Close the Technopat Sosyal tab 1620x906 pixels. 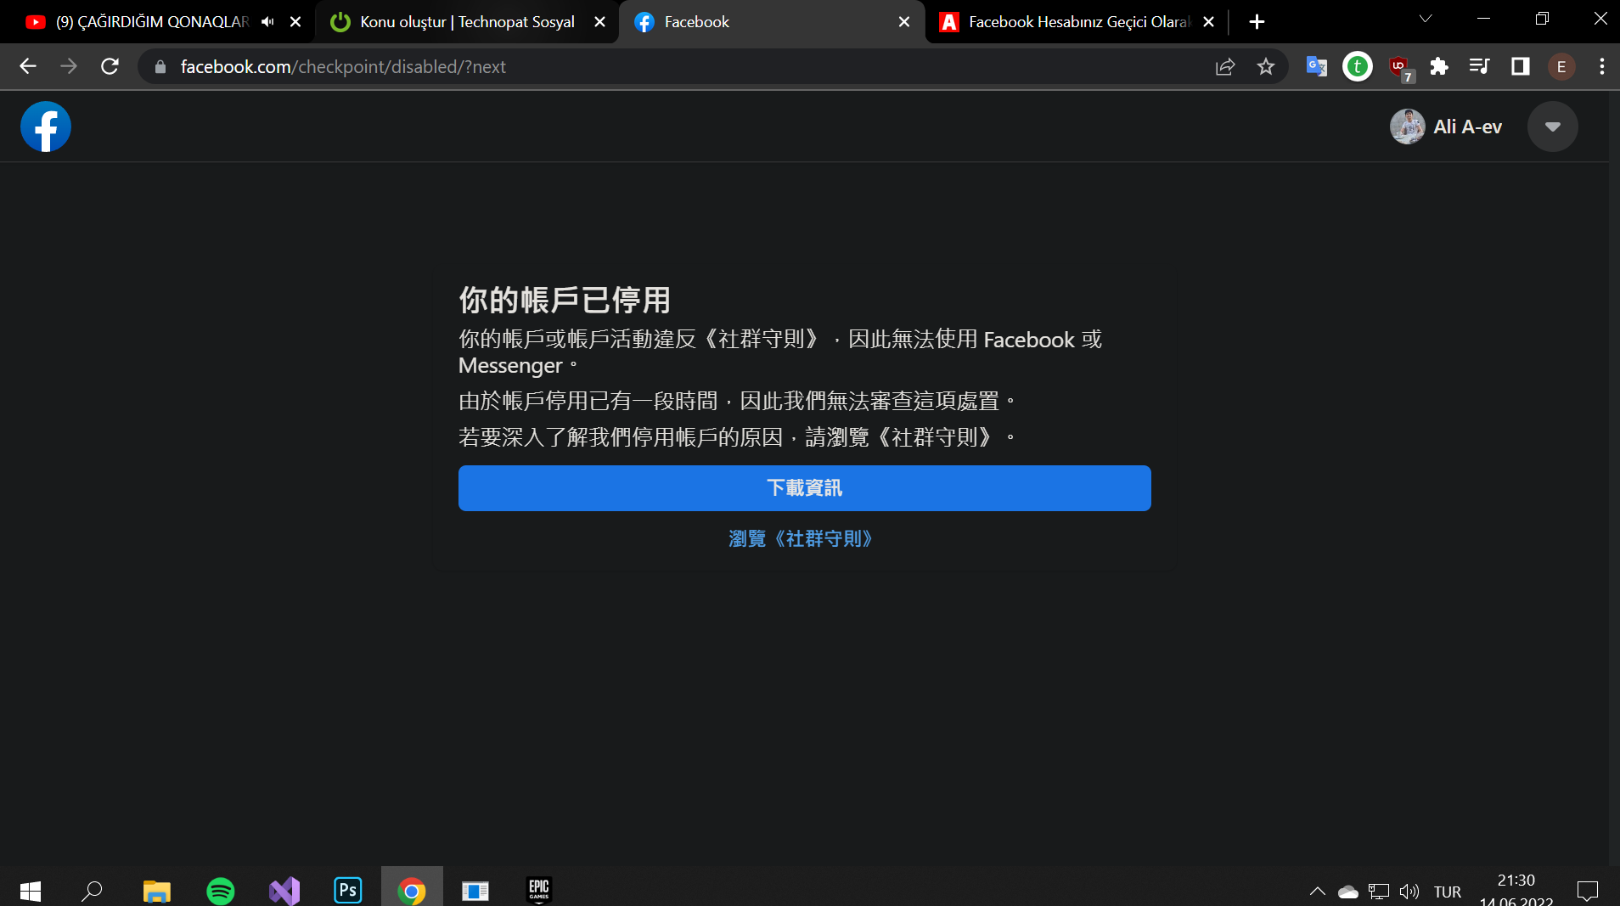click(599, 22)
